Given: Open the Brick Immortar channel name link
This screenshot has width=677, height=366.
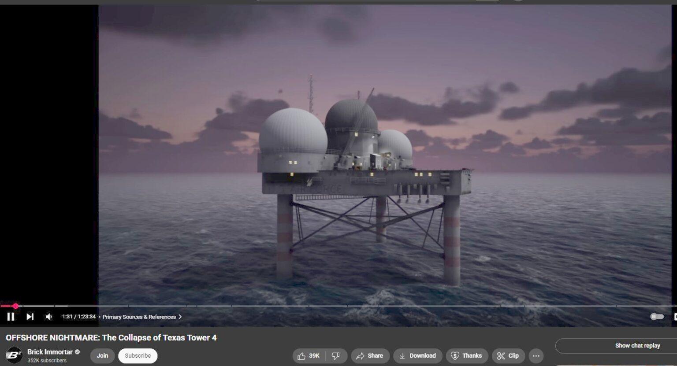Looking at the screenshot, I should [x=50, y=352].
